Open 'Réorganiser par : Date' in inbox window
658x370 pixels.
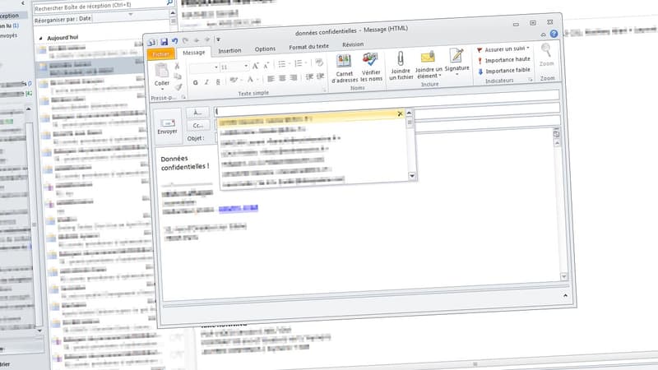tap(63, 19)
